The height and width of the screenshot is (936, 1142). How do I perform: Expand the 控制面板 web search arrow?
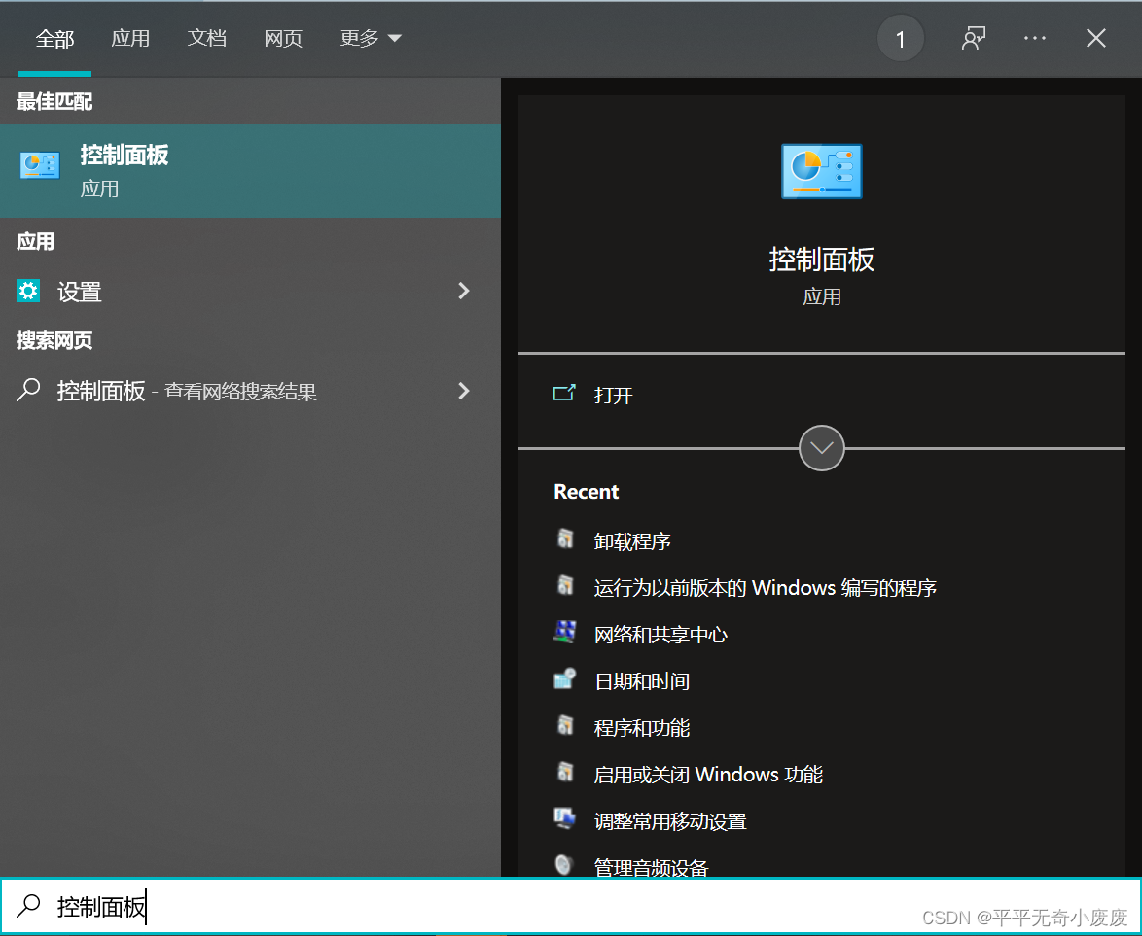click(464, 391)
